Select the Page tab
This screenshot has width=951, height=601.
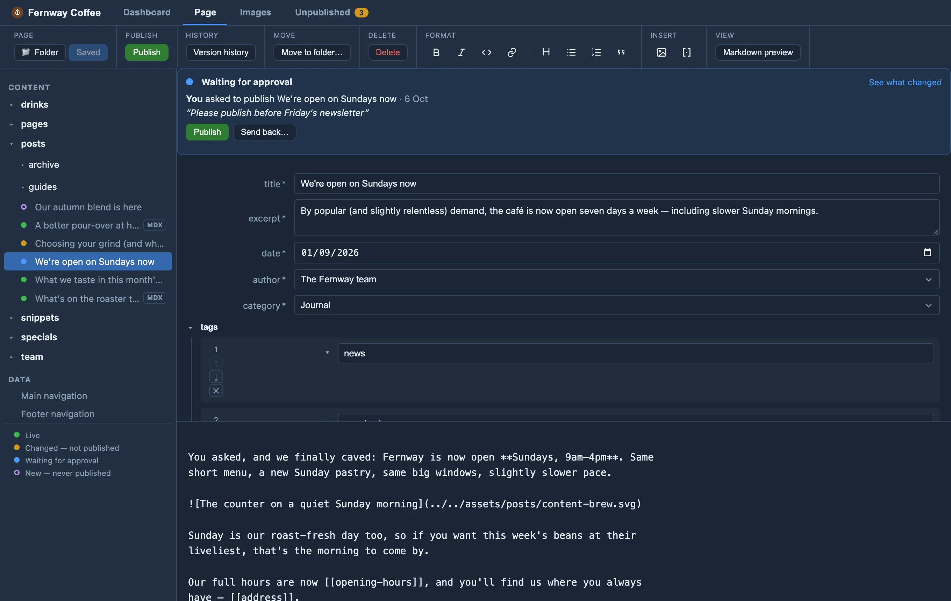tap(205, 12)
